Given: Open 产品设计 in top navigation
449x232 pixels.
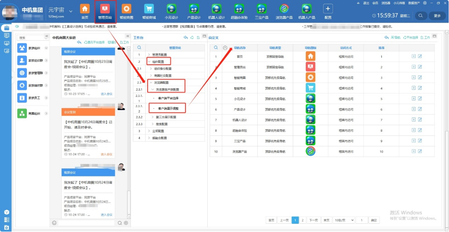Looking at the screenshot, I should (x=194, y=9).
